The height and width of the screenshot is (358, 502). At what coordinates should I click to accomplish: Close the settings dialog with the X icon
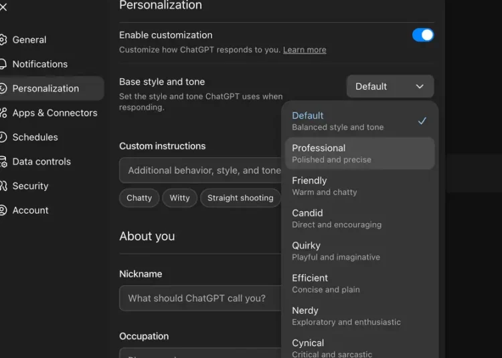coord(3,7)
